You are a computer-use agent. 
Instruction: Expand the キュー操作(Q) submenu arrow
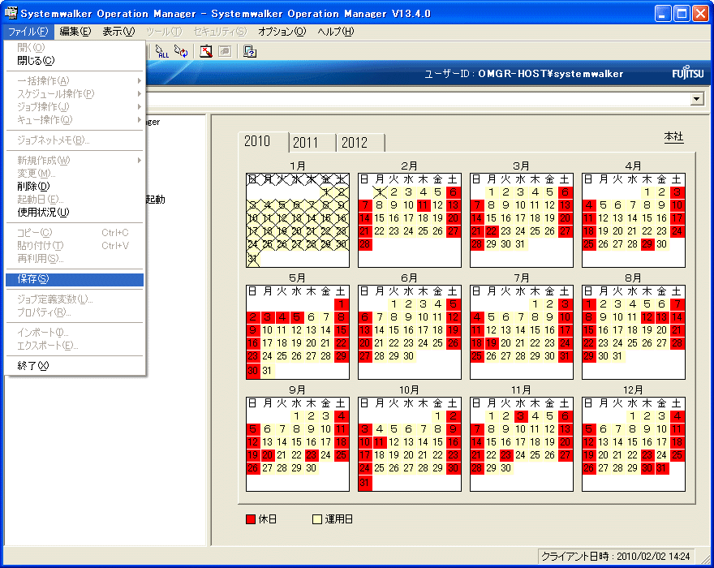click(x=139, y=120)
